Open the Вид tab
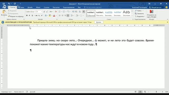The image size is (169, 95). (x=79, y=7)
